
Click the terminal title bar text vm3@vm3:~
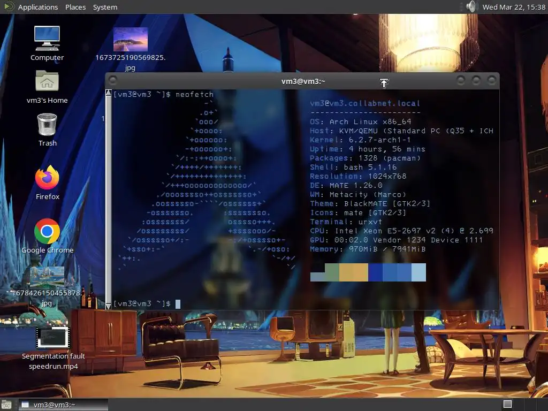[x=303, y=81]
